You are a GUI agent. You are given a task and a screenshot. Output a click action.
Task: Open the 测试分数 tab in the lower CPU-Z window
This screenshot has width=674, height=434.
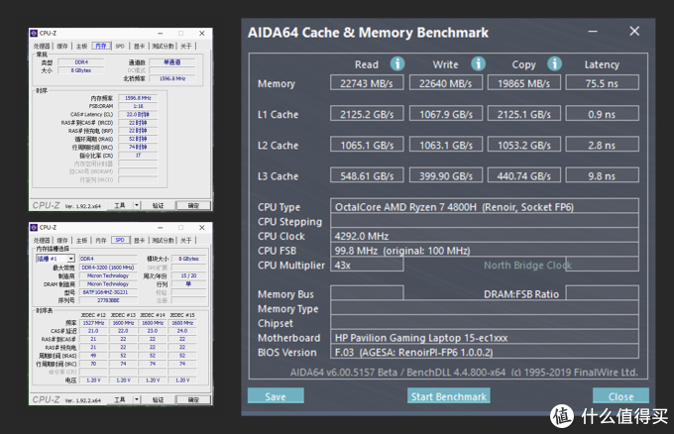pyautogui.click(x=163, y=240)
